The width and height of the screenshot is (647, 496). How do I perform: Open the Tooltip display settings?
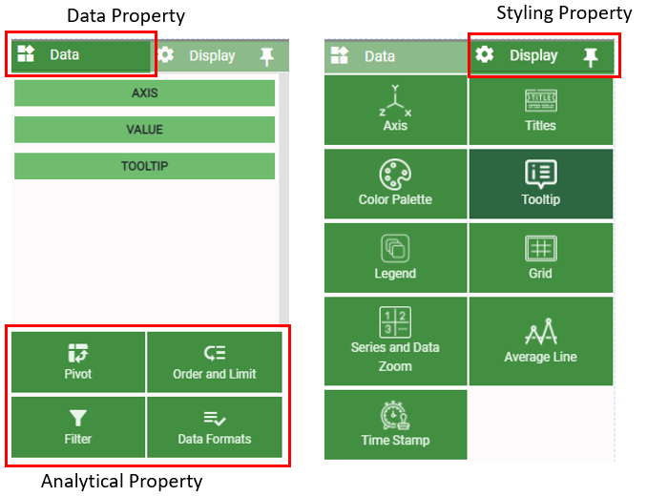[x=540, y=185]
